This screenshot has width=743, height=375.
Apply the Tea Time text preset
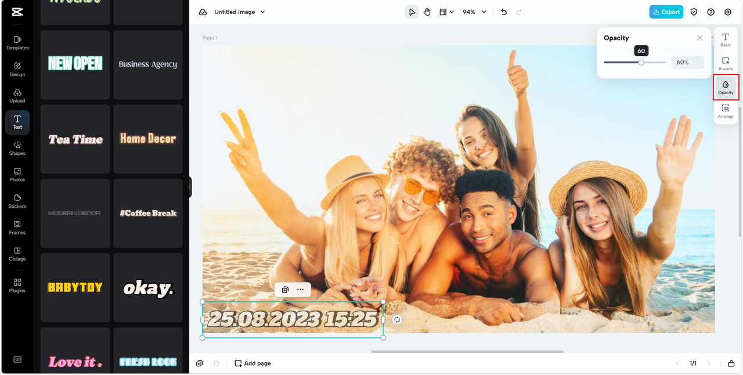(x=75, y=139)
